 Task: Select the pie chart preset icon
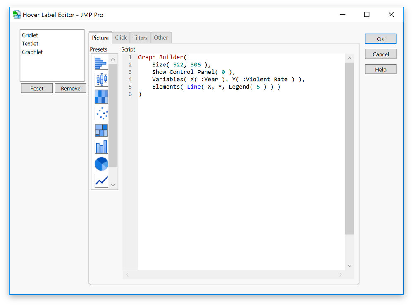click(x=101, y=164)
